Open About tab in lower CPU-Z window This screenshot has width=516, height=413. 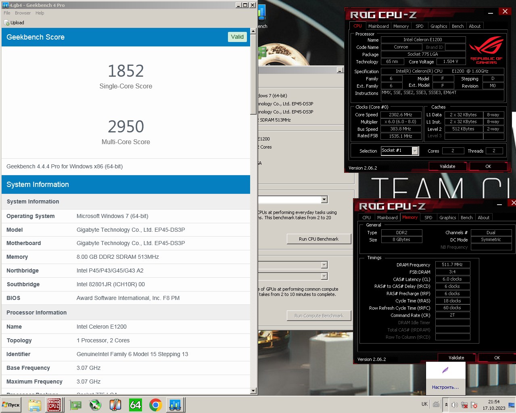(x=484, y=218)
